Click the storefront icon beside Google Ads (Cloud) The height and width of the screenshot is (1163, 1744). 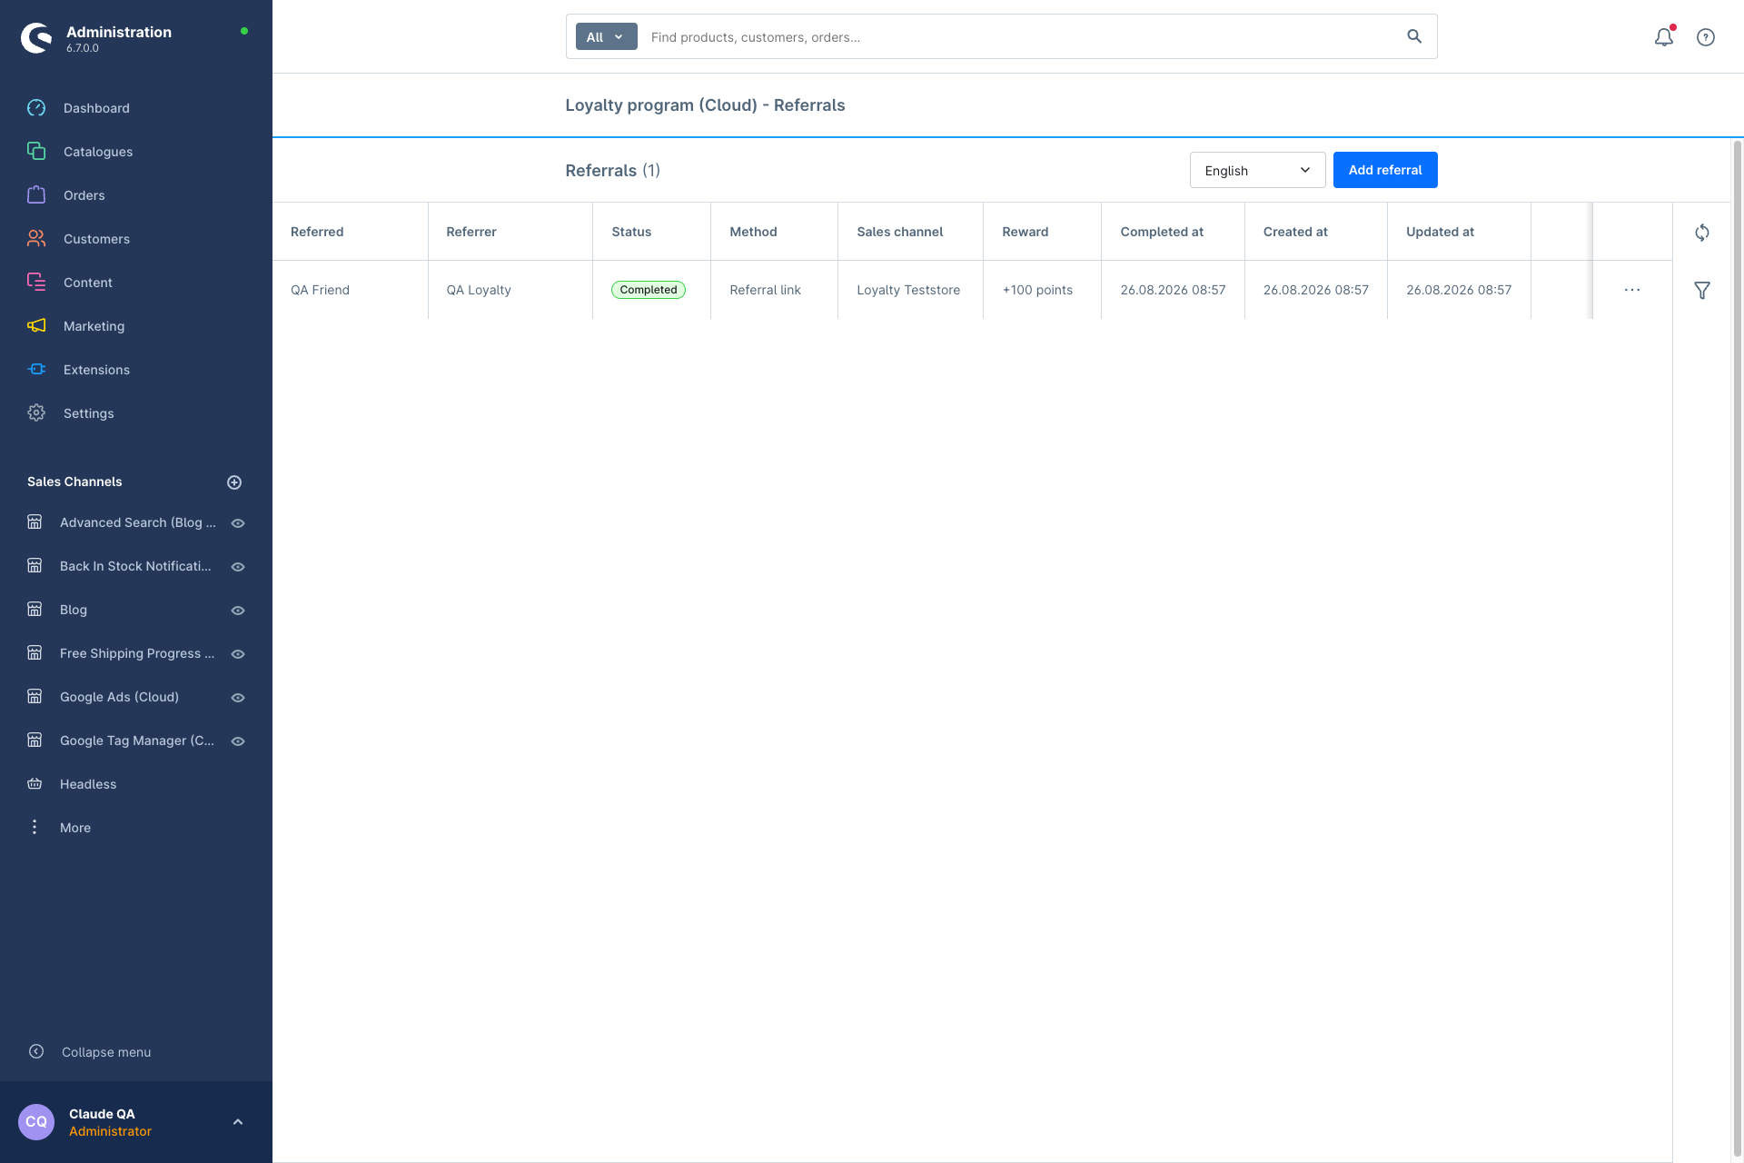click(35, 697)
